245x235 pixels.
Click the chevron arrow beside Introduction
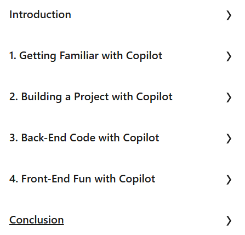coord(229,15)
